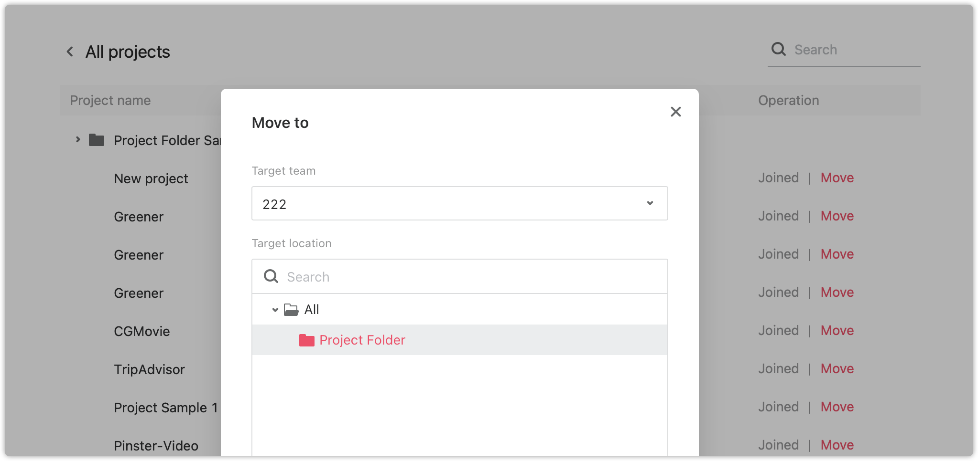Collapse the All folder tree node
Viewport: 978px width, 461px height.
(x=275, y=310)
